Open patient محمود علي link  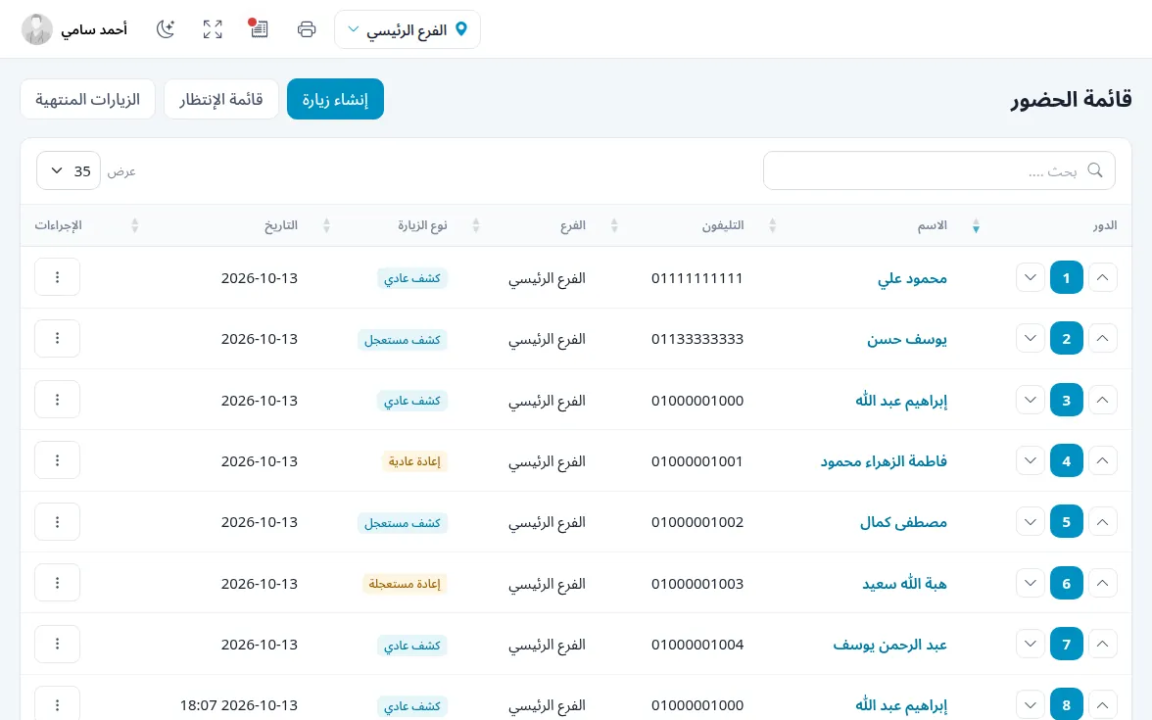tap(912, 278)
